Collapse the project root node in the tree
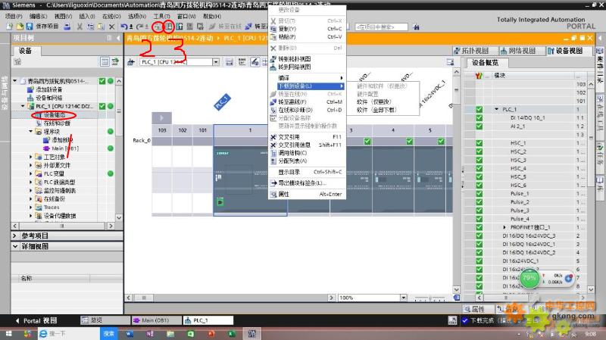Screen dimensions: 606x340 [14, 81]
